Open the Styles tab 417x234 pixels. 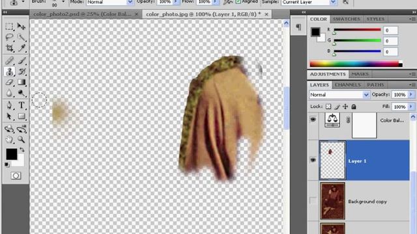point(375,19)
